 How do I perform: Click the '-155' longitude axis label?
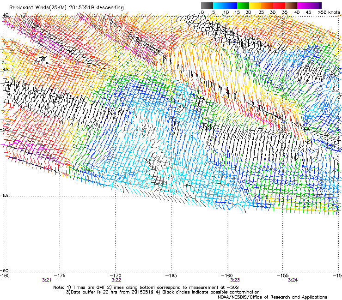pyautogui.click(x=283, y=276)
